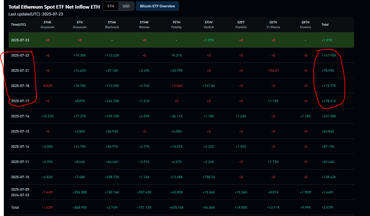Viewport: 370px width, 216px height.
Task: Click the EZET Franklin column header
Action: pyautogui.click(x=241, y=25)
